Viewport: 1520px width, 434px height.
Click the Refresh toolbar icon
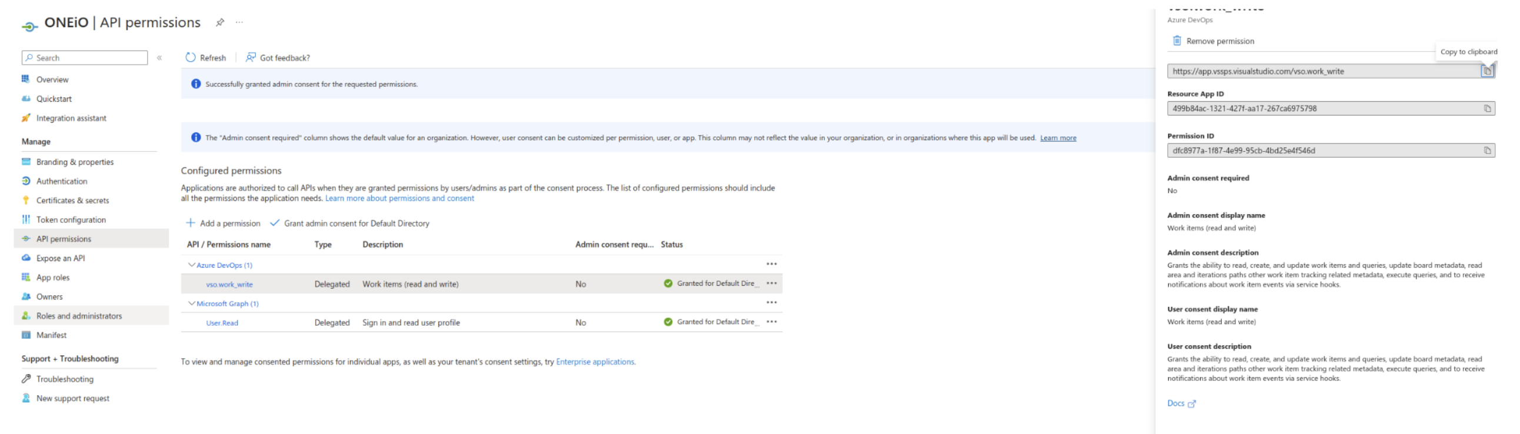(x=191, y=57)
